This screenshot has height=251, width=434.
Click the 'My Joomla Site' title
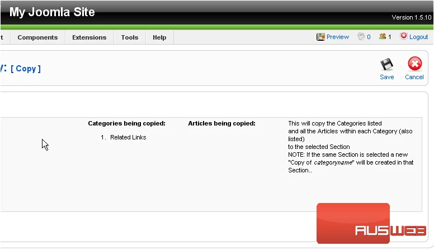tap(52, 12)
